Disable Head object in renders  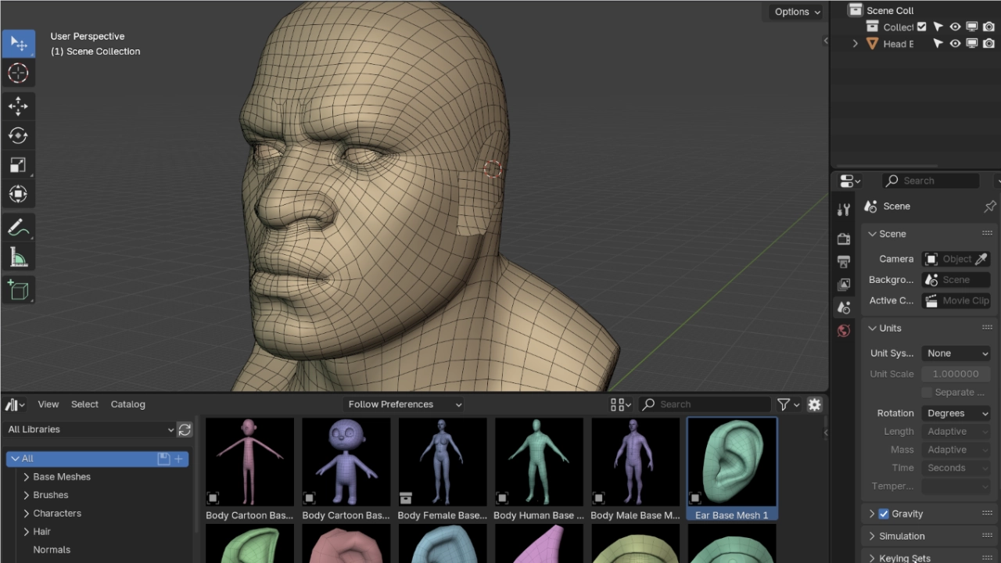pyautogui.click(x=988, y=44)
